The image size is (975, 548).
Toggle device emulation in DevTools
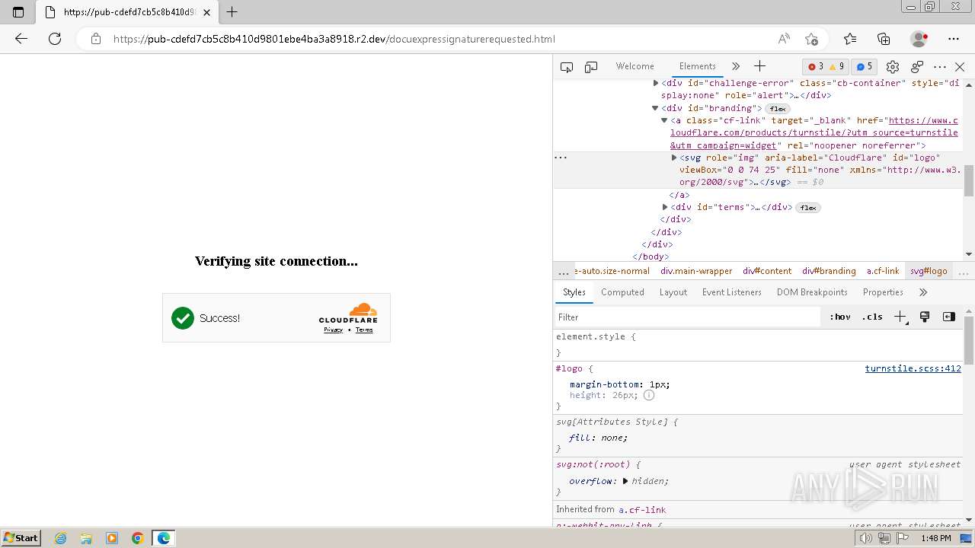591,67
